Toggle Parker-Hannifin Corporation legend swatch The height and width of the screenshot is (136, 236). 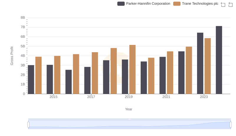tap(121, 4)
